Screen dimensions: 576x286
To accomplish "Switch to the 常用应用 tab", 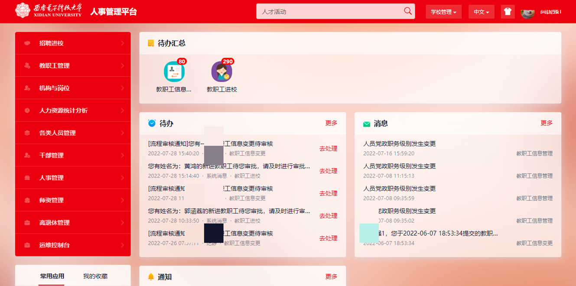I will 52,276.
